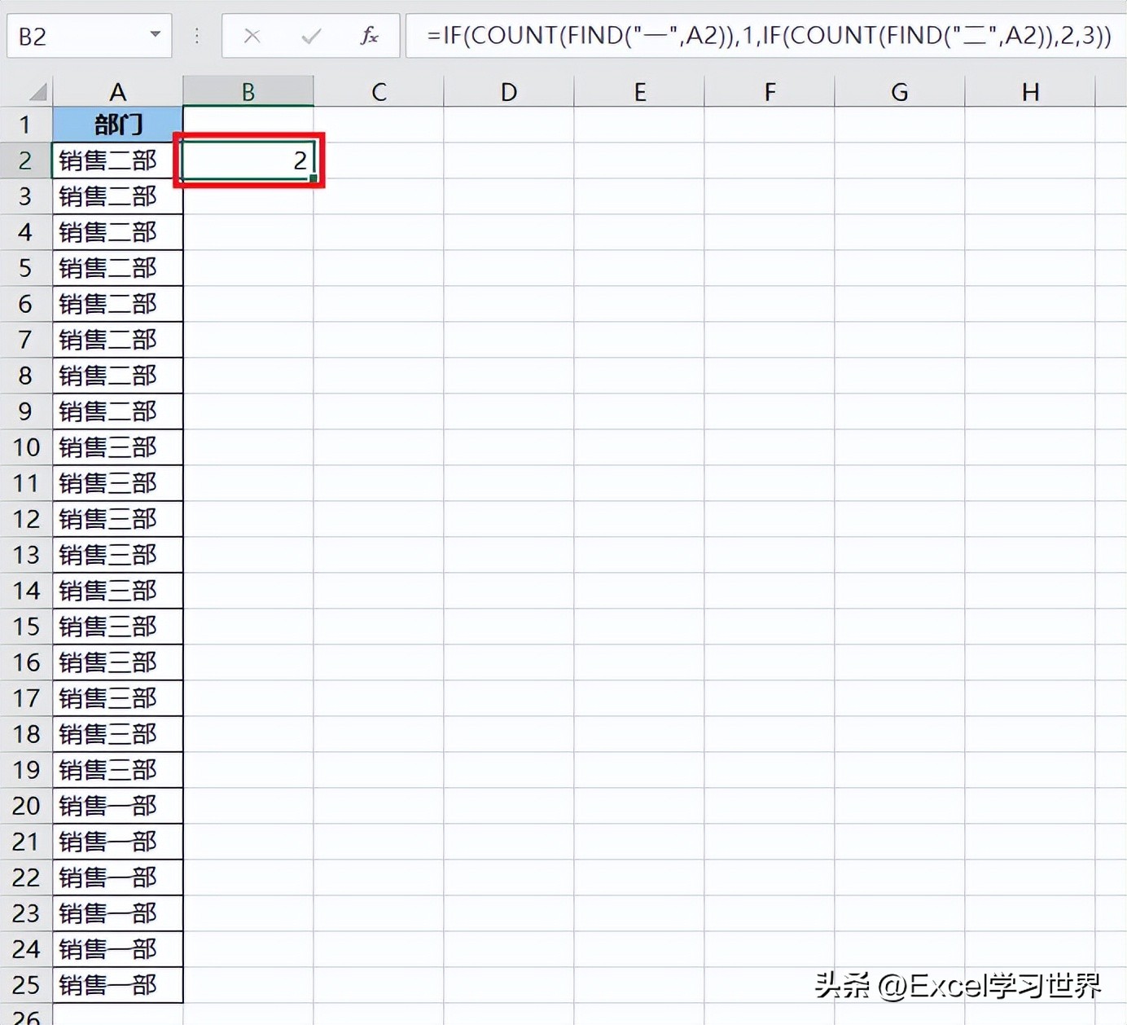Select column A header

(118, 91)
